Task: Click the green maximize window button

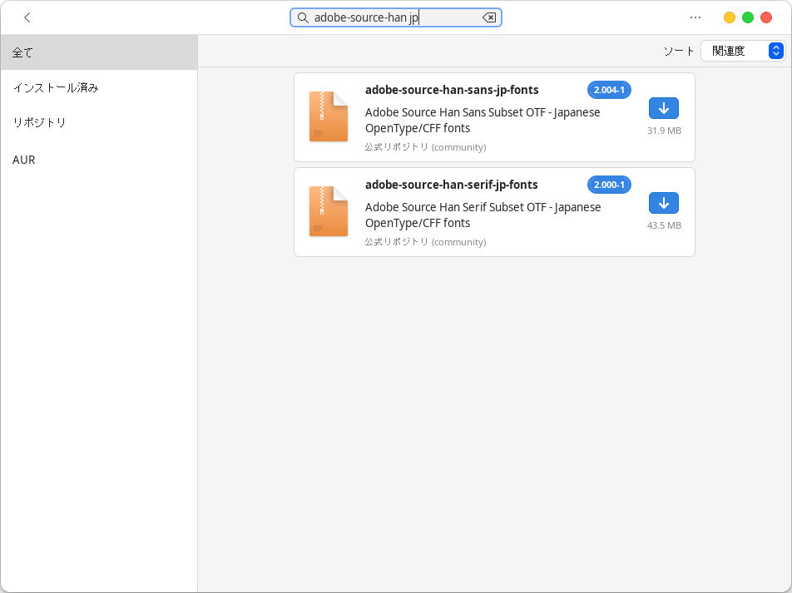Action: 748,17
